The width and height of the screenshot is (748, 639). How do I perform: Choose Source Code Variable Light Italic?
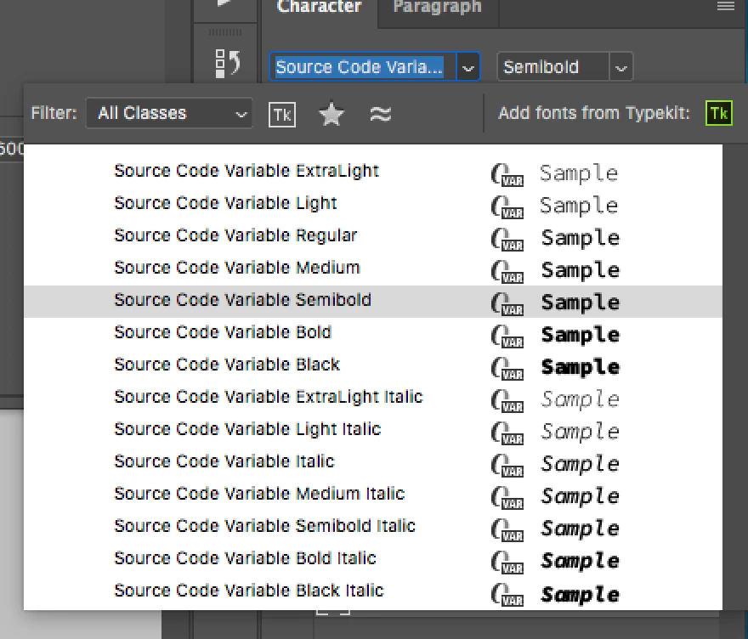pyautogui.click(x=373, y=430)
